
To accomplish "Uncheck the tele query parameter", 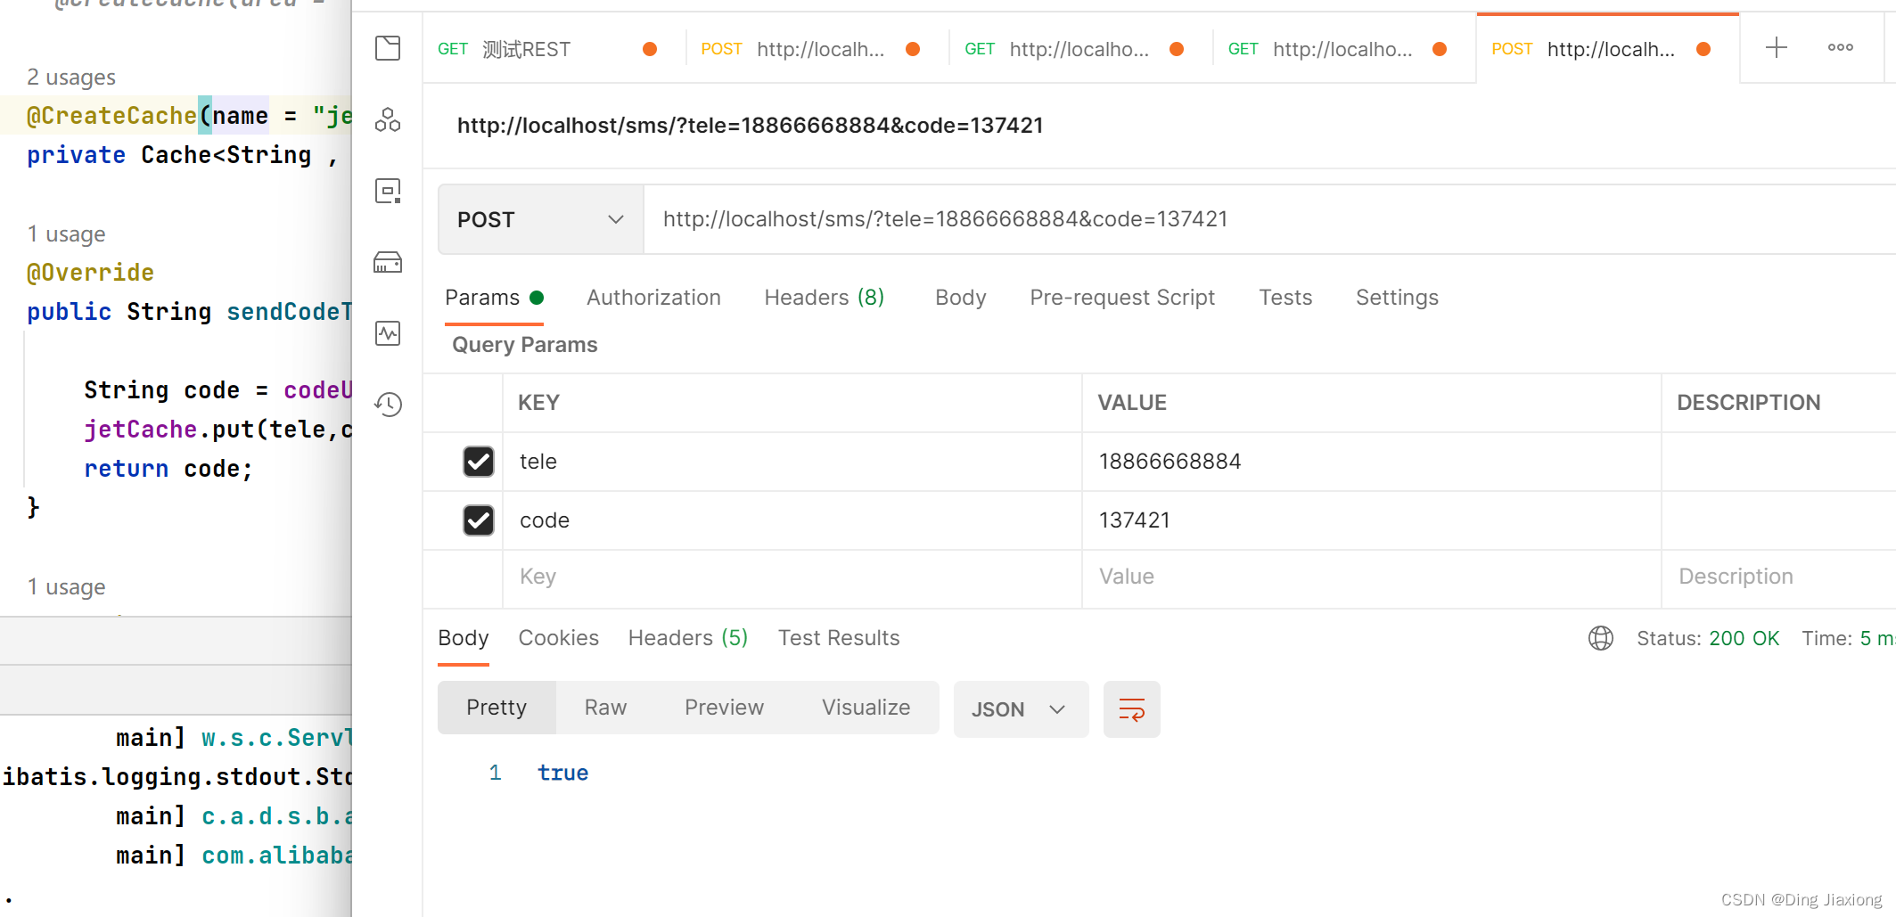I will pos(479,462).
